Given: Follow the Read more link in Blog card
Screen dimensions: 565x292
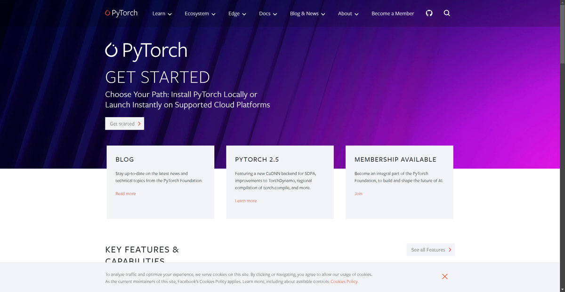Looking at the screenshot, I should click(x=126, y=193).
